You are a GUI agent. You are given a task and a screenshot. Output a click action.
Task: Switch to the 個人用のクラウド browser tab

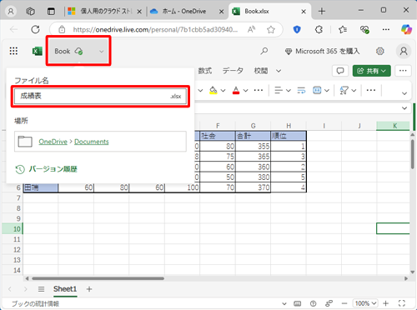(105, 12)
